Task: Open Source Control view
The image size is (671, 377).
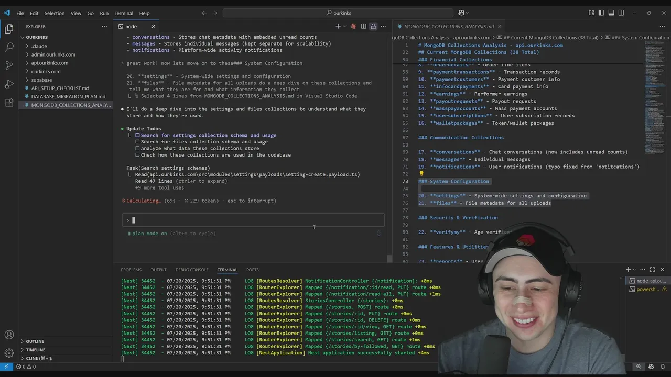Action: click(9, 65)
